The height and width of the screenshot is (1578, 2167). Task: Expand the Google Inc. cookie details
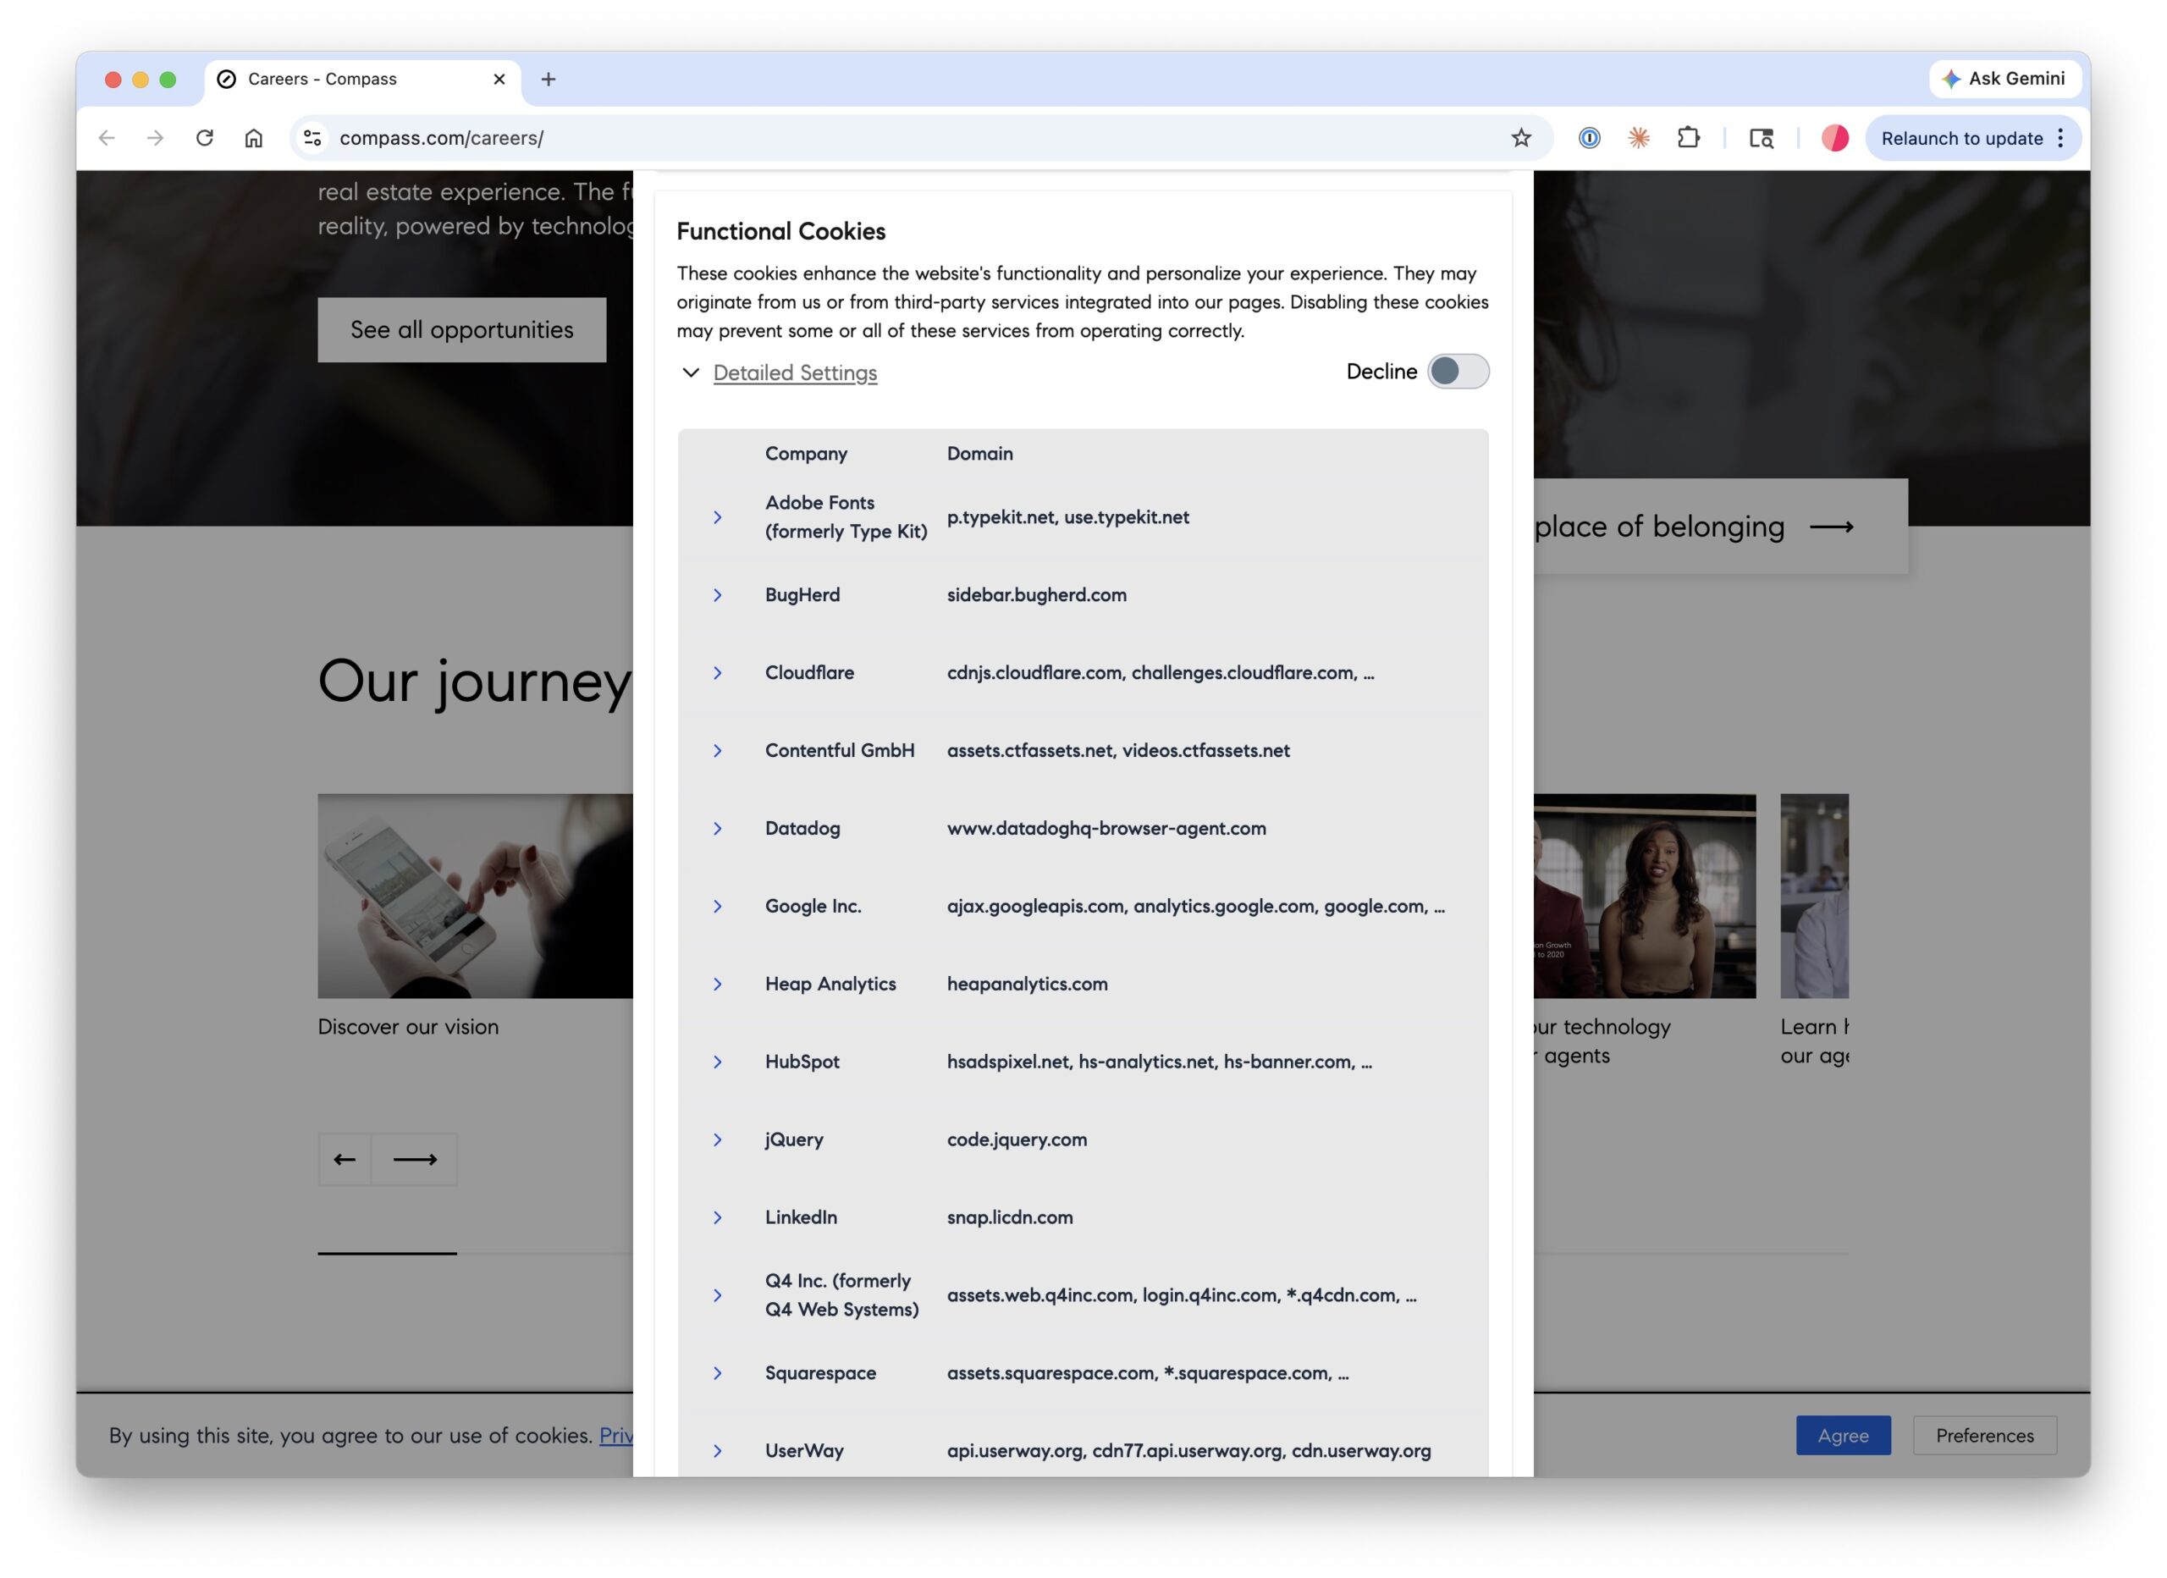[x=718, y=906]
